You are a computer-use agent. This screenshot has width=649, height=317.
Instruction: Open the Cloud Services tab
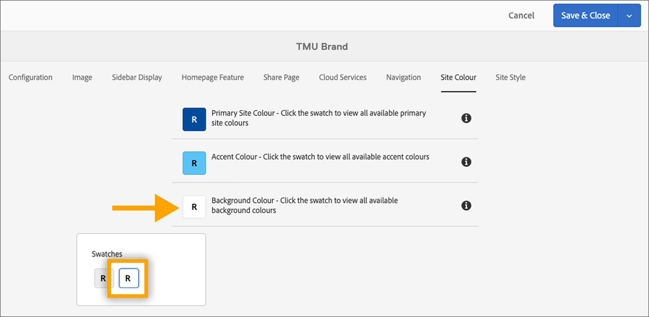pyautogui.click(x=342, y=77)
